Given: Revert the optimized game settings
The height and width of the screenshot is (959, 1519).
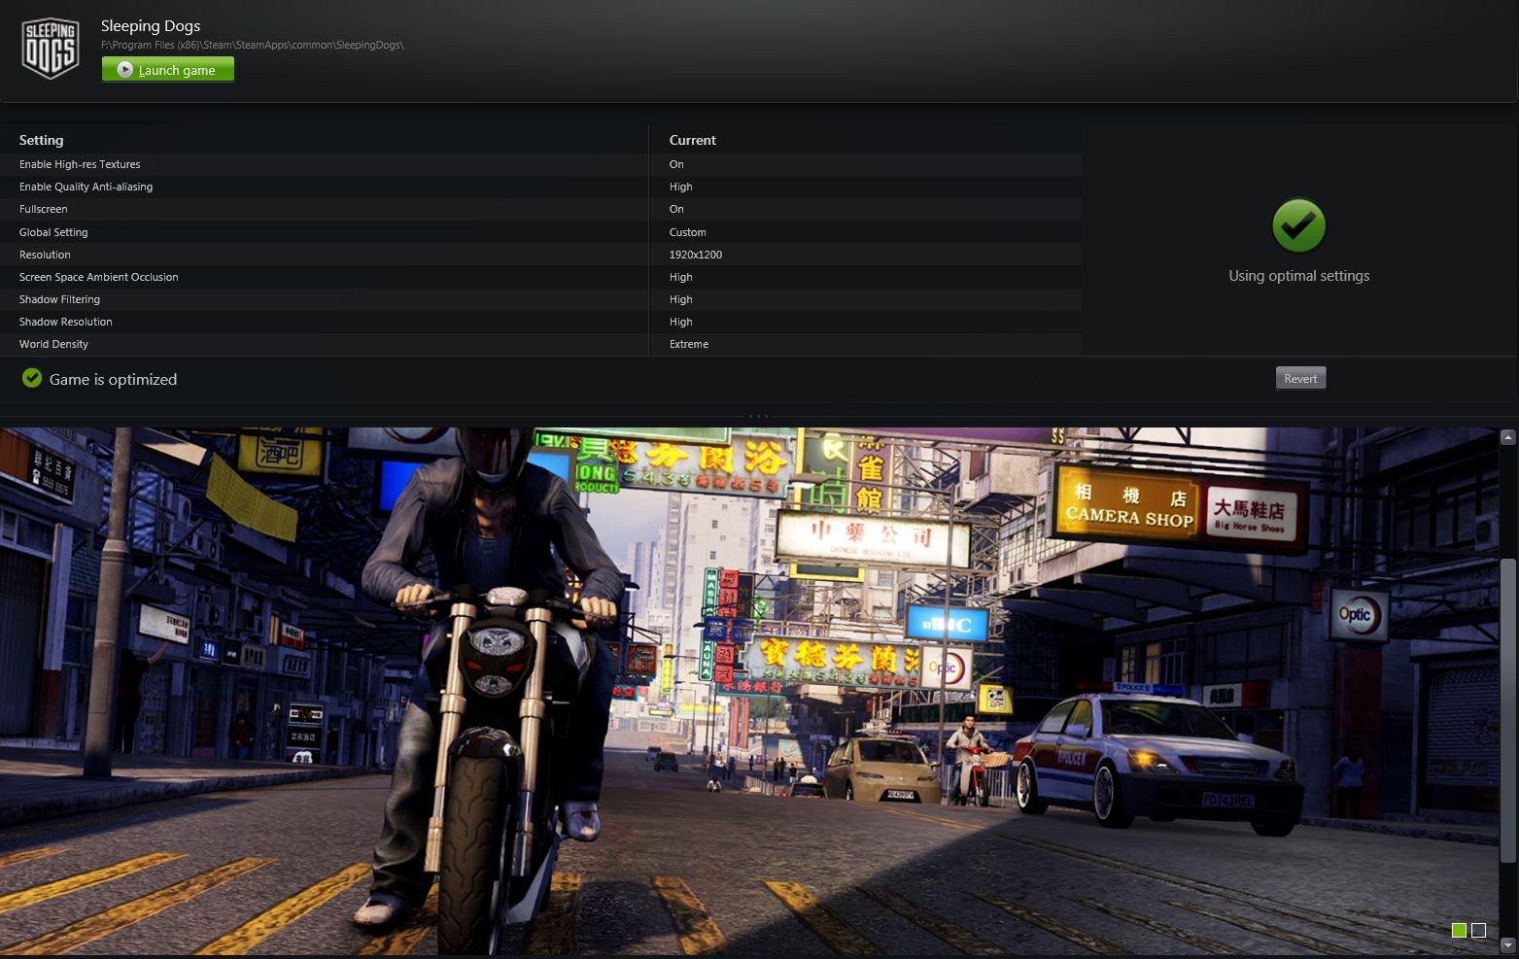Looking at the screenshot, I should (x=1300, y=379).
